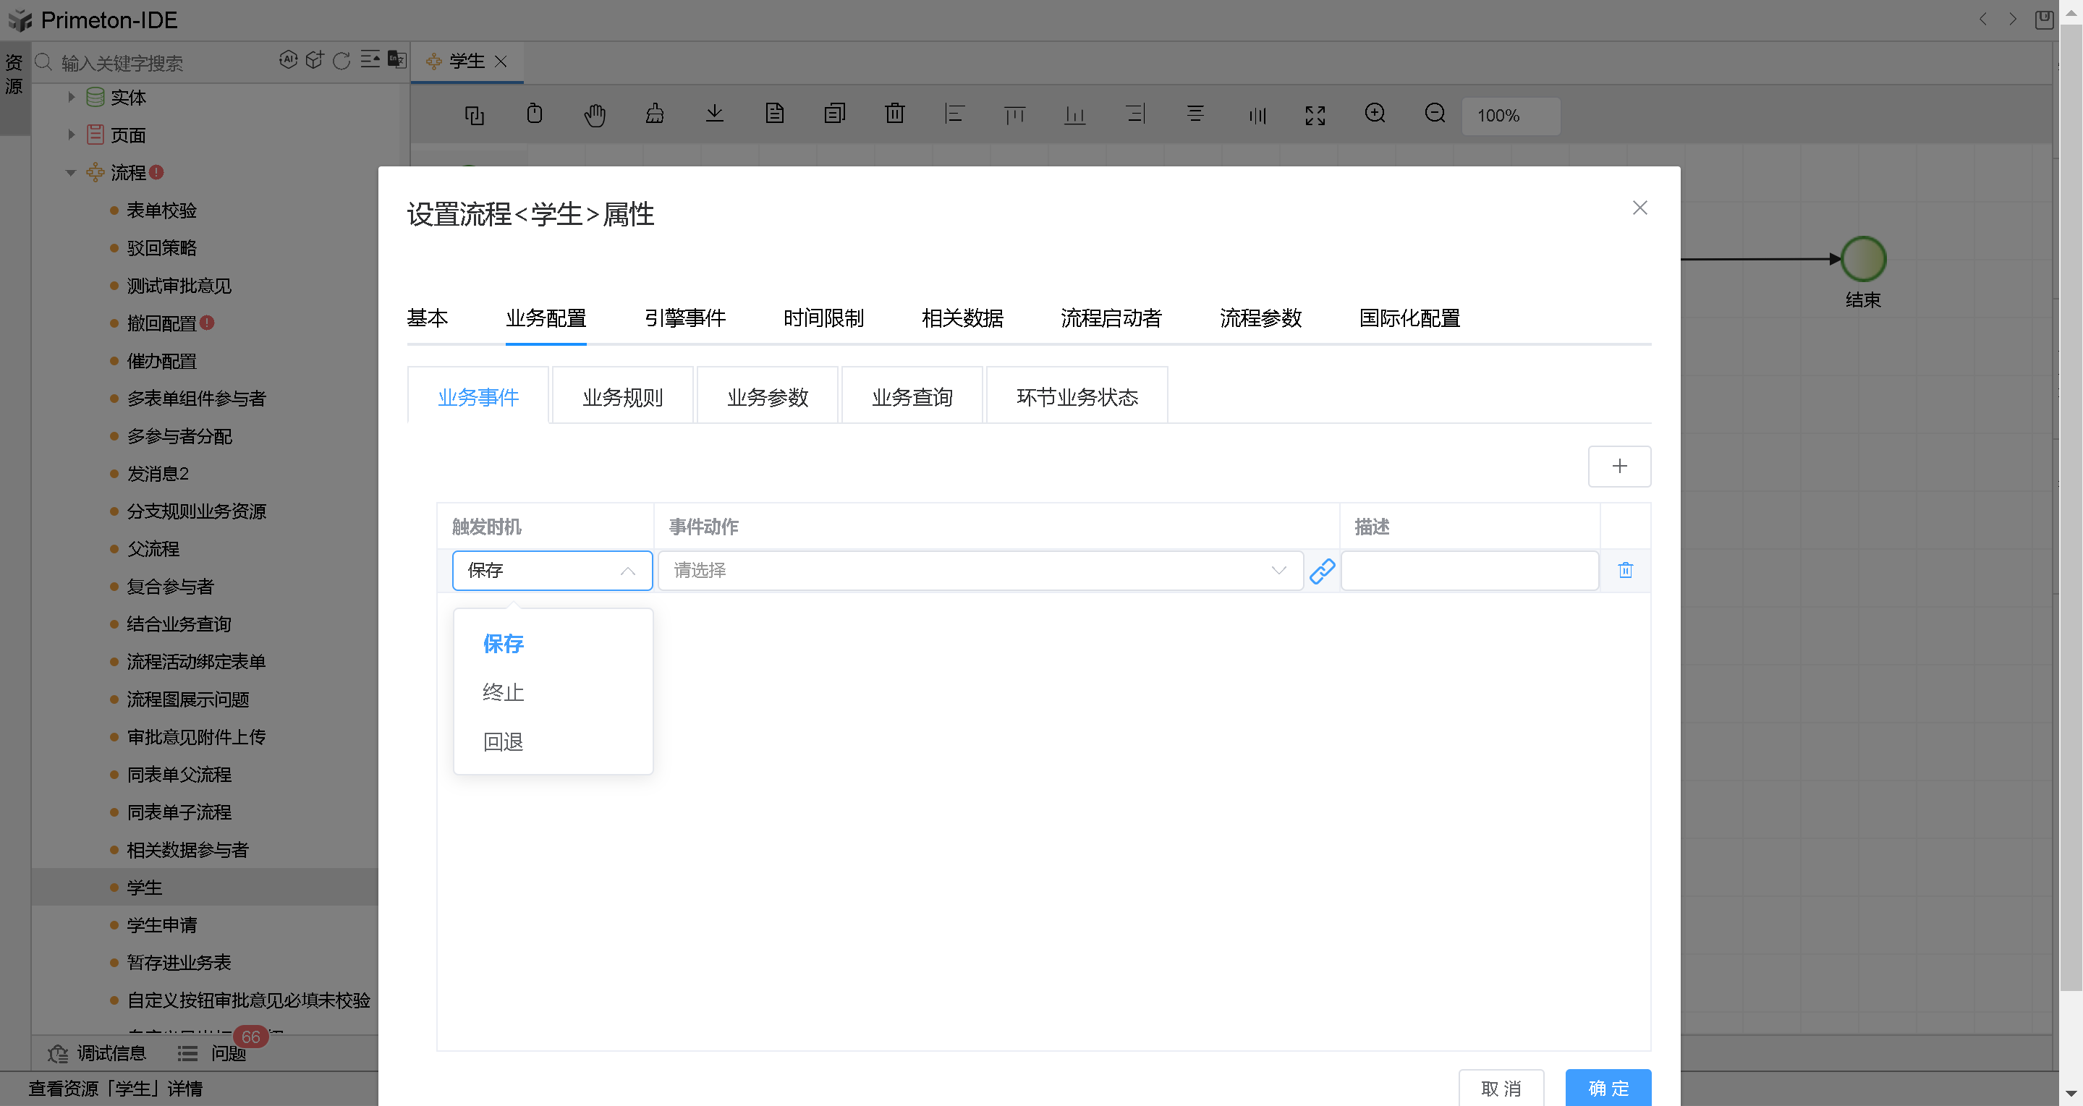
Task: Click the zoom in magnifier icon
Action: (x=1375, y=114)
